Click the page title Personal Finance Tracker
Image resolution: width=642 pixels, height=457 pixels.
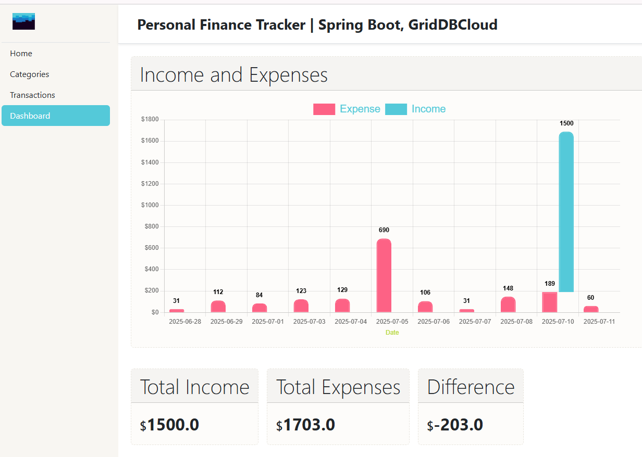point(317,24)
